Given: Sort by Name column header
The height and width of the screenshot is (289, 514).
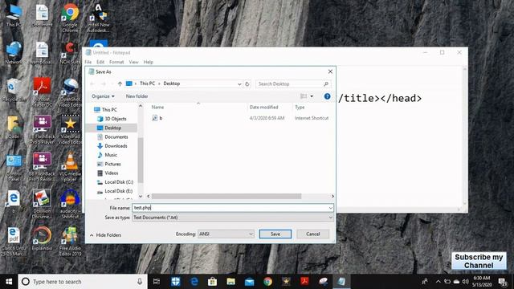Looking at the screenshot, I should pyautogui.click(x=157, y=107).
